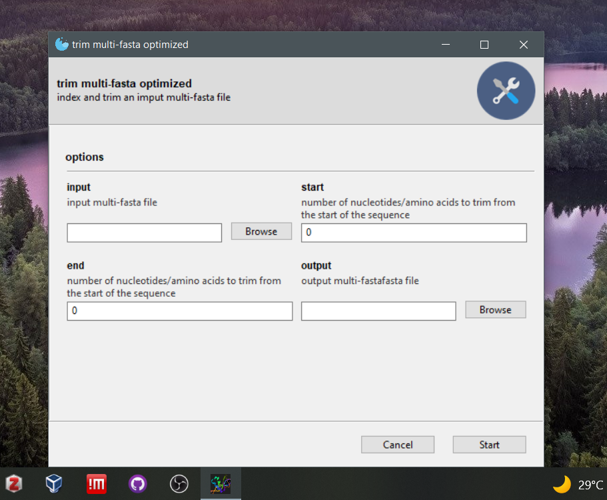Image resolution: width=607 pixels, height=500 pixels.
Task: Click the start trim count field
Action: pyautogui.click(x=414, y=233)
